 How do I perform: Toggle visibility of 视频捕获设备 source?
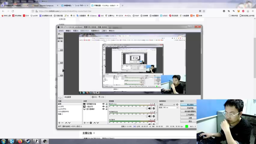coord(103,104)
